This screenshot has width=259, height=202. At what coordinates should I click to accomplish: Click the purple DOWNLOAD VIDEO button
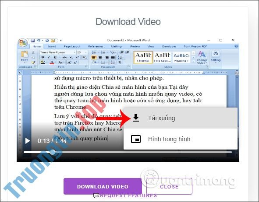point(103,186)
